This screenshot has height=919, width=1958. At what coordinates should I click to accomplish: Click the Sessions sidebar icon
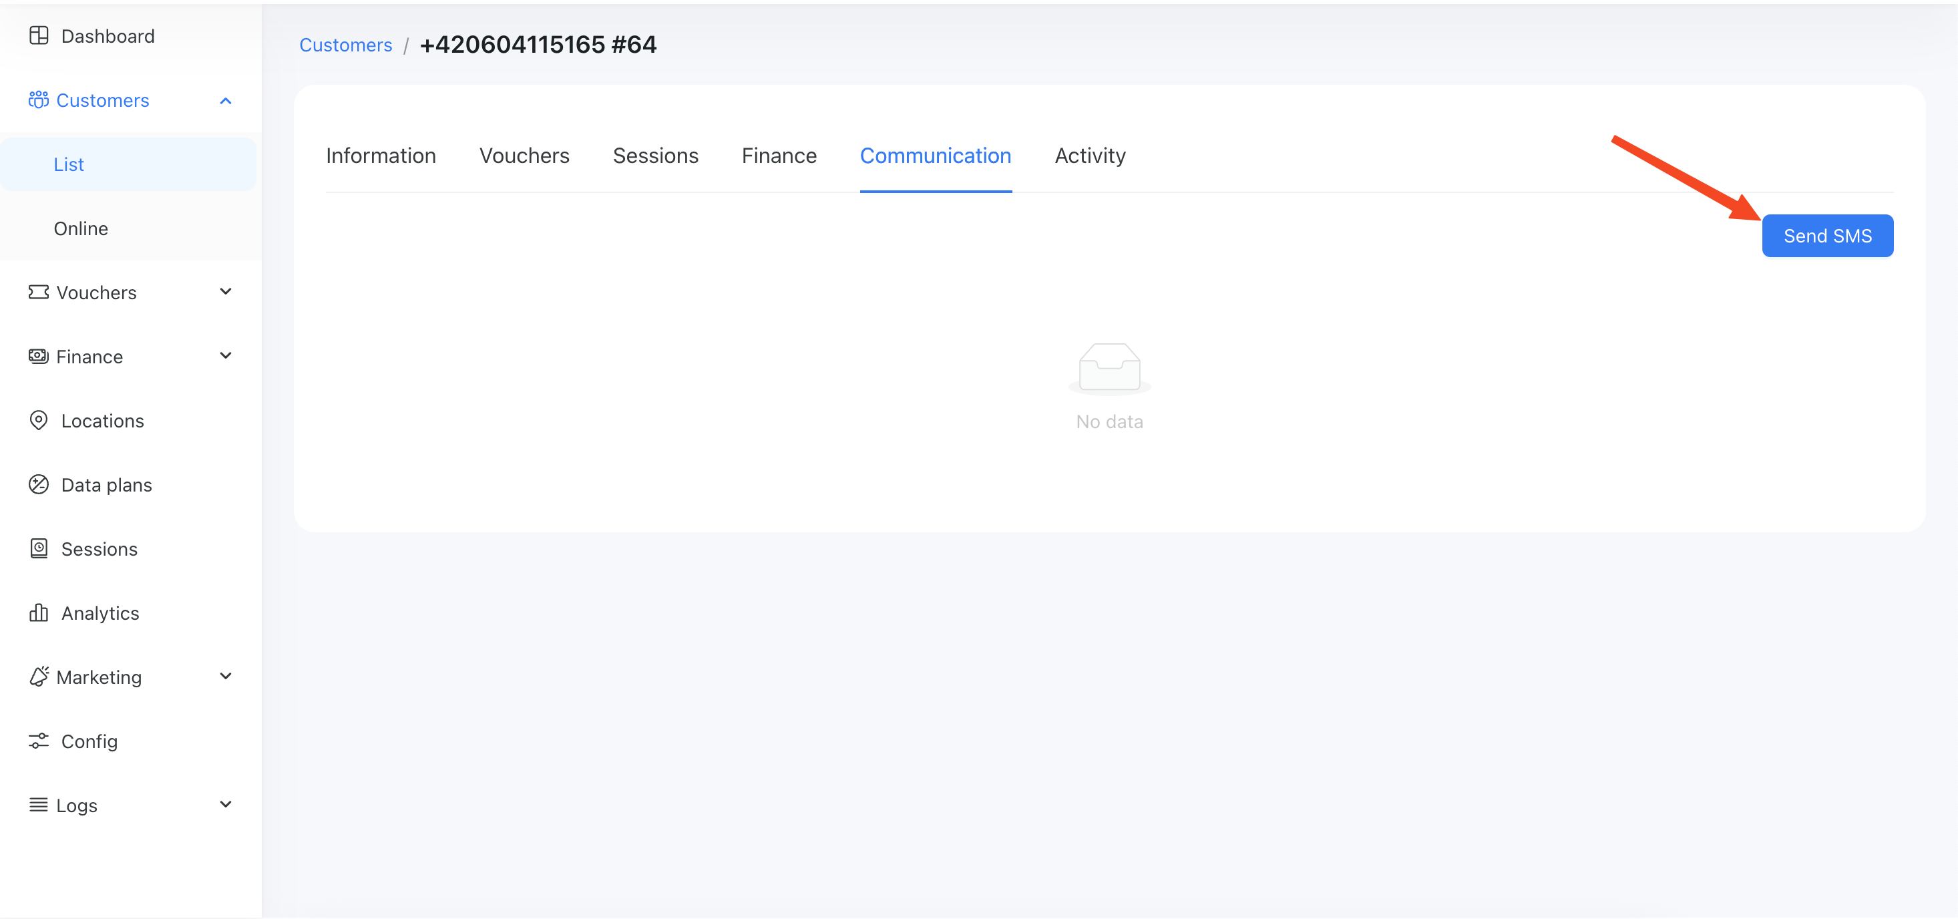coord(38,548)
